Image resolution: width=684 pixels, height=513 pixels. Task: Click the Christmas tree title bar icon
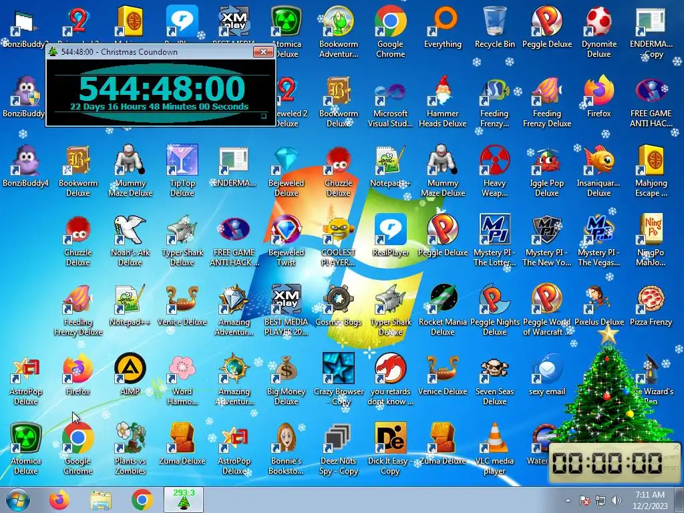[x=53, y=51]
